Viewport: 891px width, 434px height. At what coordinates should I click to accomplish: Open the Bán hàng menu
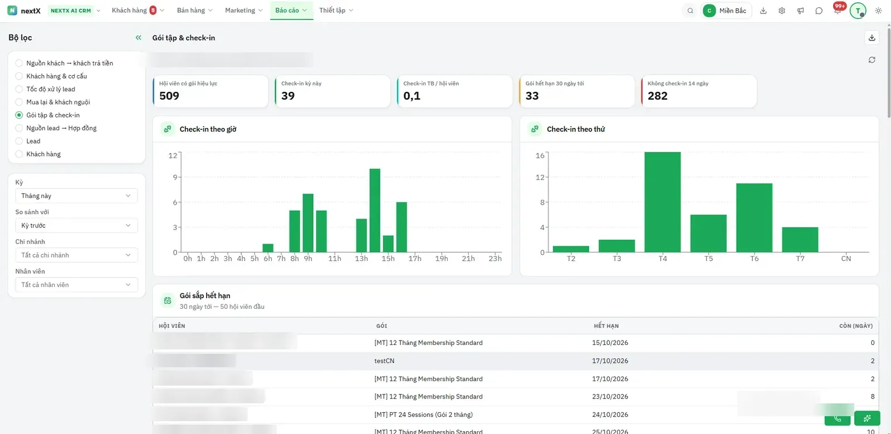[x=195, y=11]
